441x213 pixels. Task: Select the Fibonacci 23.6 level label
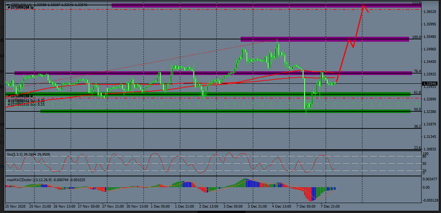pos(416,148)
